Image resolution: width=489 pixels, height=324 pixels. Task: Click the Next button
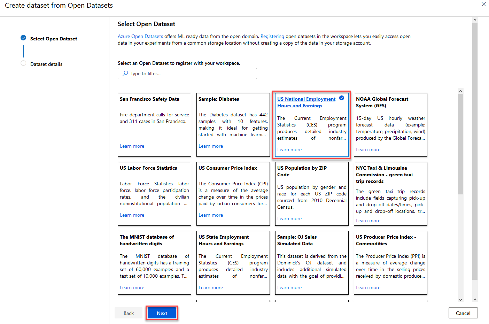click(x=162, y=313)
